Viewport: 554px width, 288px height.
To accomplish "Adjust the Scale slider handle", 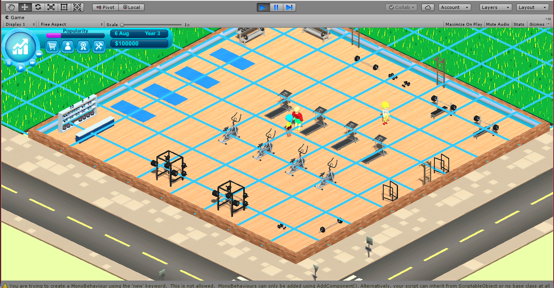I will tap(122, 24).
